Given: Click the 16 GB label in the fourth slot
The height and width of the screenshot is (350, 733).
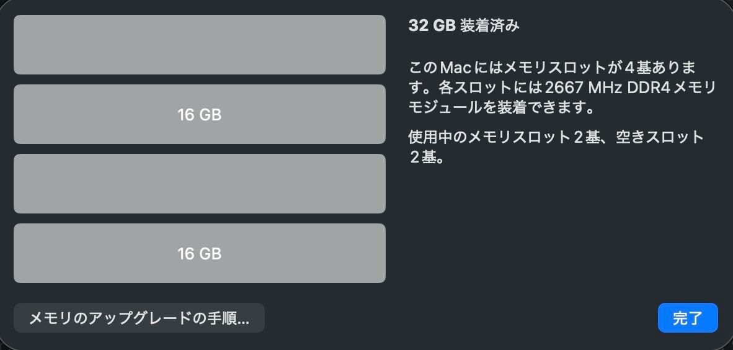Looking at the screenshot, I should [x=199, y=254].
